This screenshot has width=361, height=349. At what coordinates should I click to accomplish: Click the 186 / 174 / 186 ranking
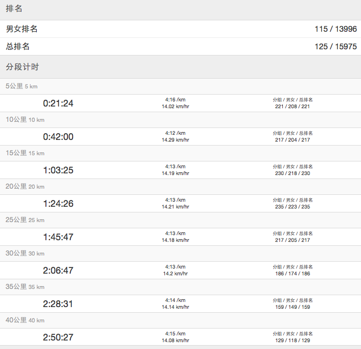[x=292, y=274]
